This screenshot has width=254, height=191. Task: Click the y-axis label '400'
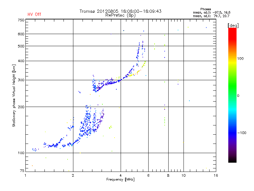coord(21,61)
